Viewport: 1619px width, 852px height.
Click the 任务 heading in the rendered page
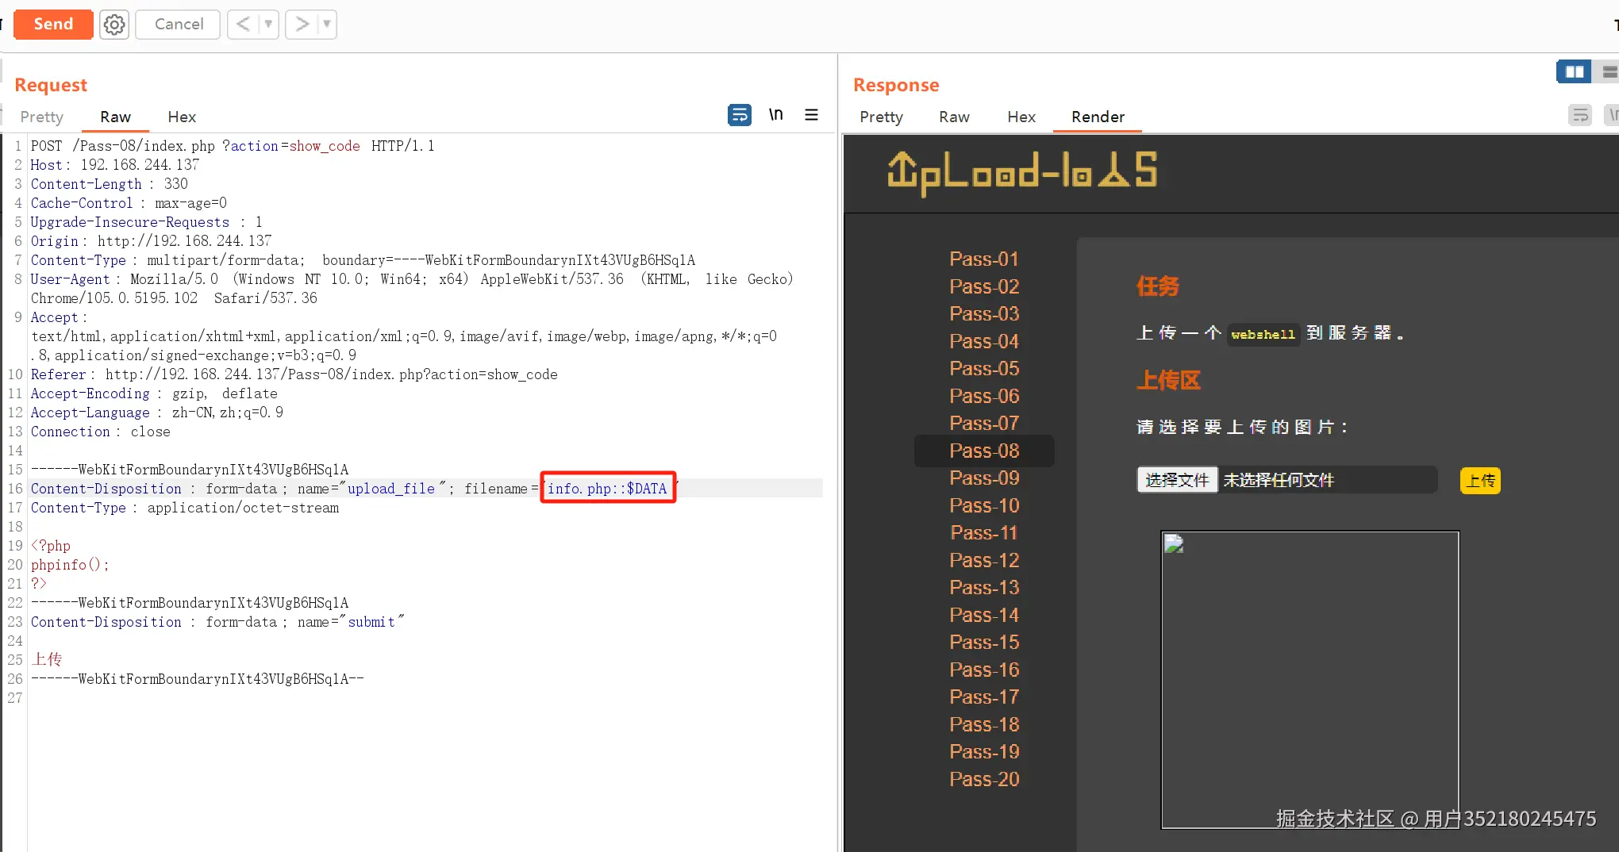pos(1158,286)
